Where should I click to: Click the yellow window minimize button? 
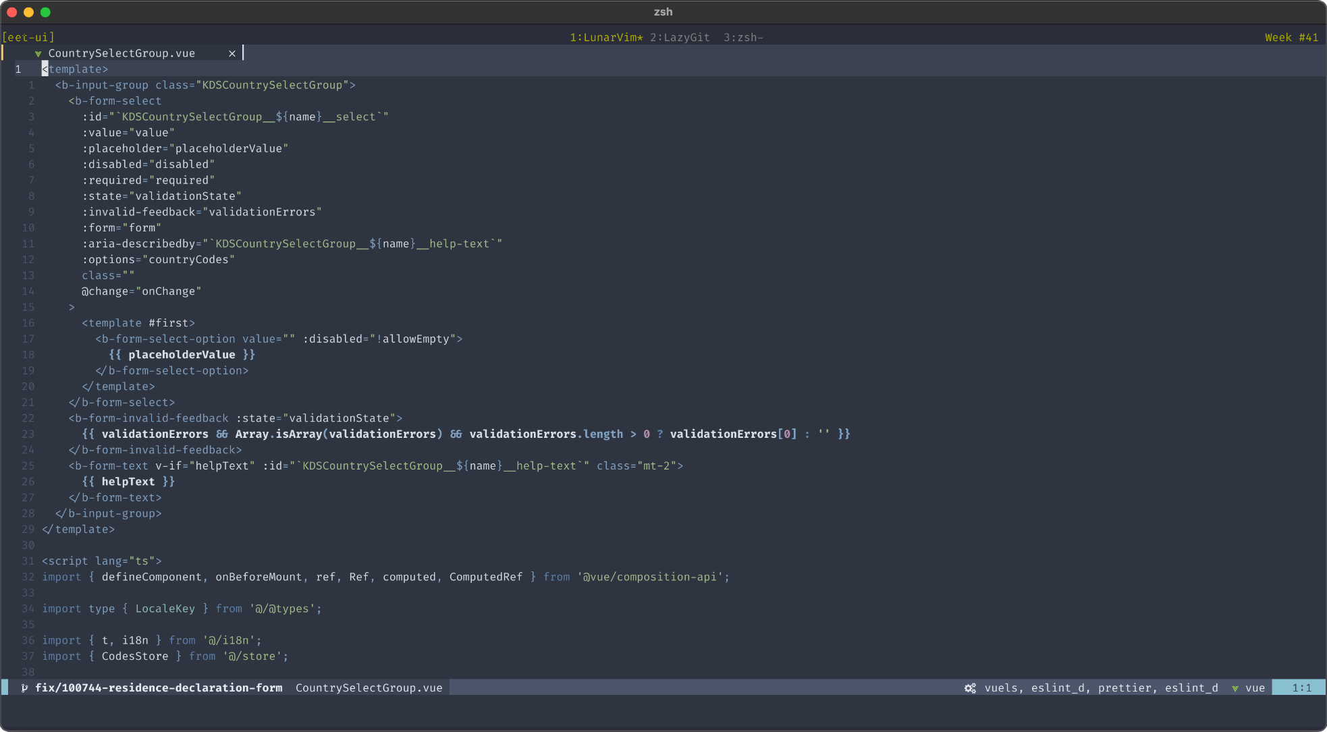point(28,12)
